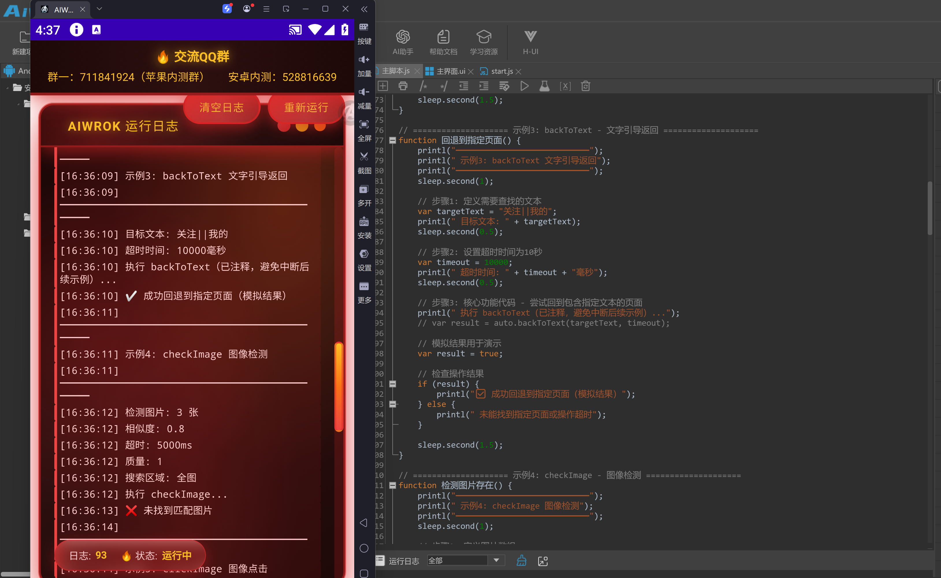Open emulator 按键 key mapping

point(364,34)
